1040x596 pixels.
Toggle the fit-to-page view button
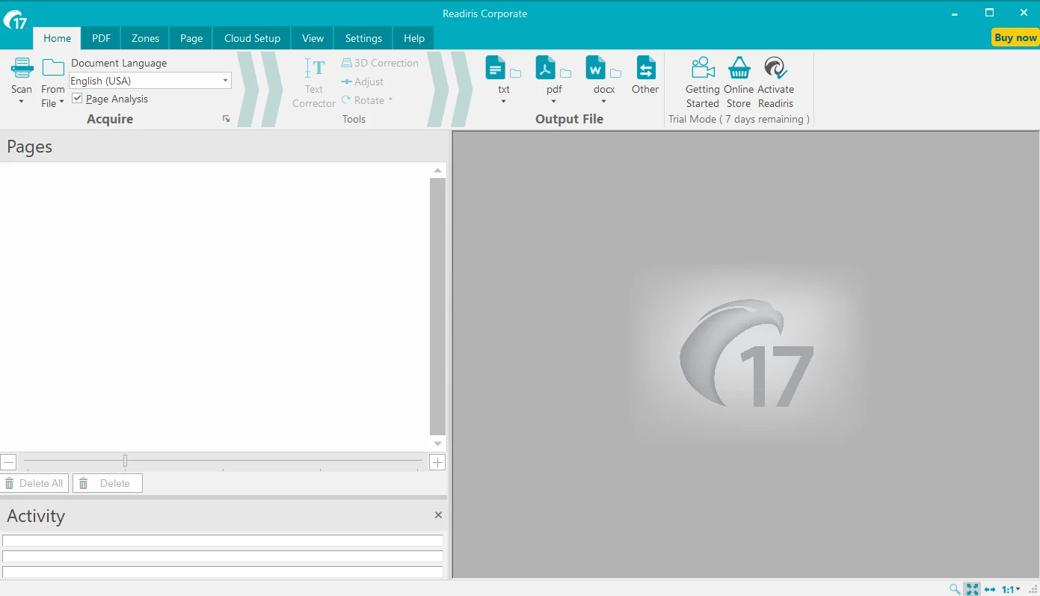(x=972, y=589)
